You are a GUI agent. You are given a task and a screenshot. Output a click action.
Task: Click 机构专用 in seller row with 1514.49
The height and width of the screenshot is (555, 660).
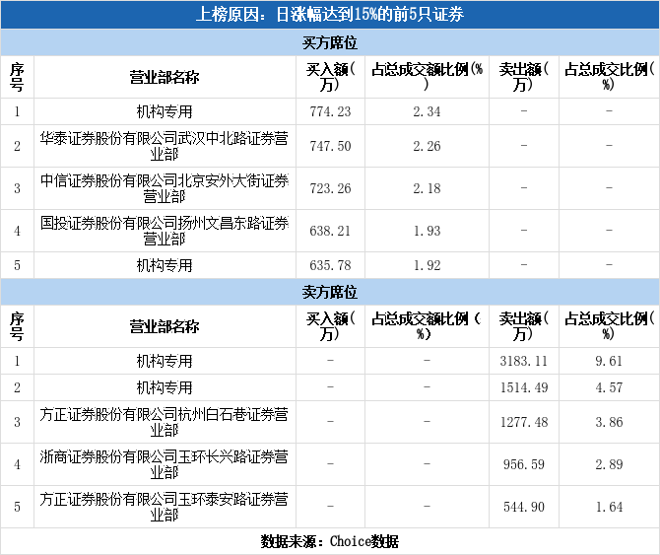pyautogui.click(x=165, y=387)
